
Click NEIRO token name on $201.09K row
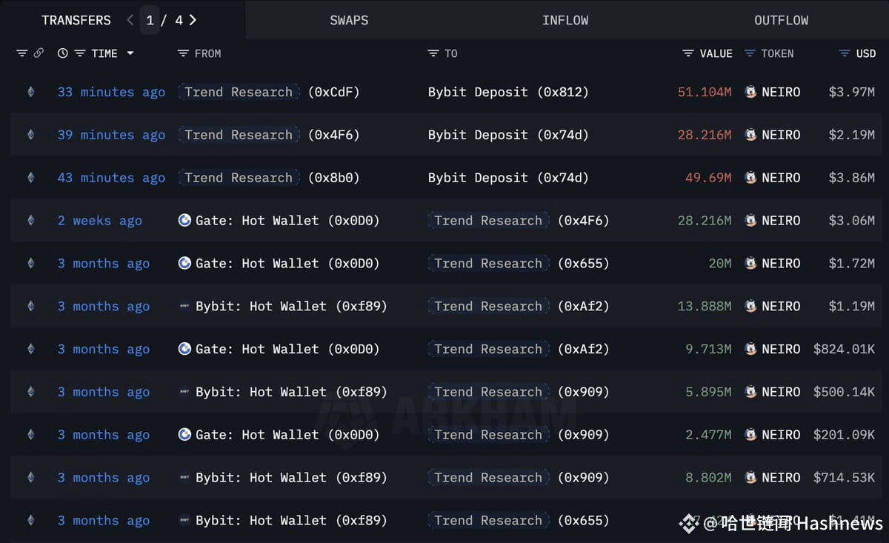click(781, 435)
